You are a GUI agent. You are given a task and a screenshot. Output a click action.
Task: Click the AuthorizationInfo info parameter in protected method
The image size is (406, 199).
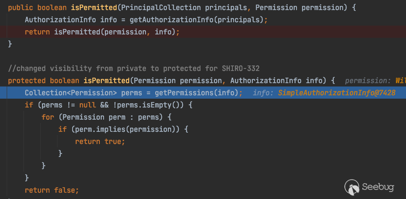(276, 80)
